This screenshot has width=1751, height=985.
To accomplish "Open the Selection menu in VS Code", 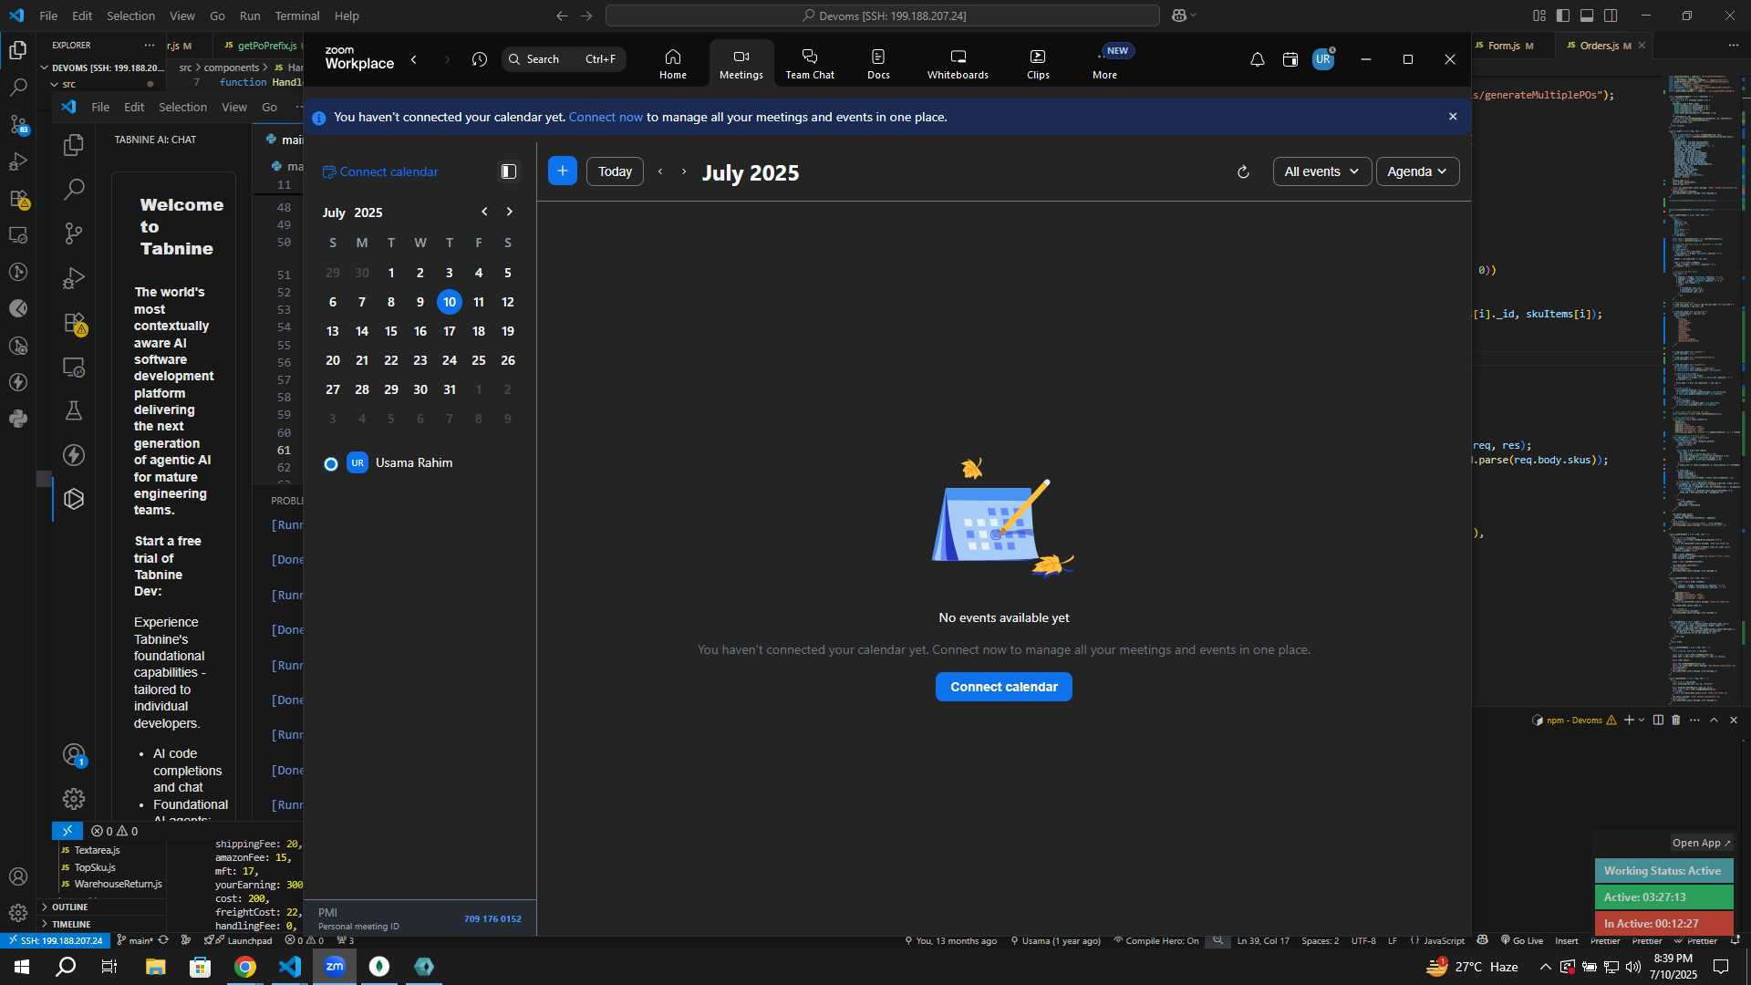I will (x=131, y=16).
